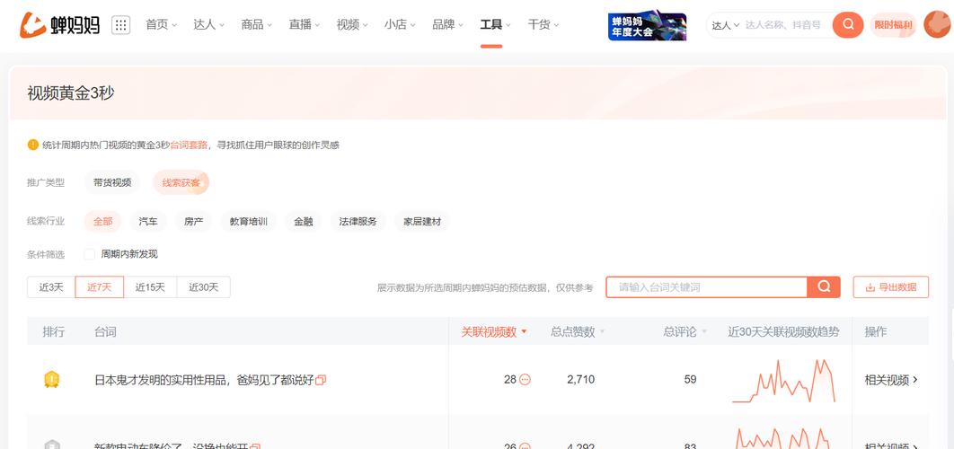
Task: Click the gold rank one medal
Action: tap(52, 380)
